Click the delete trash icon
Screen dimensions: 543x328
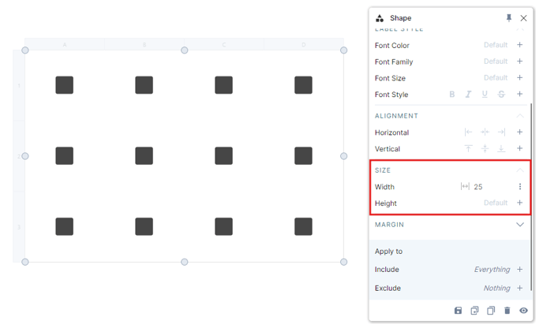[507, 311]
